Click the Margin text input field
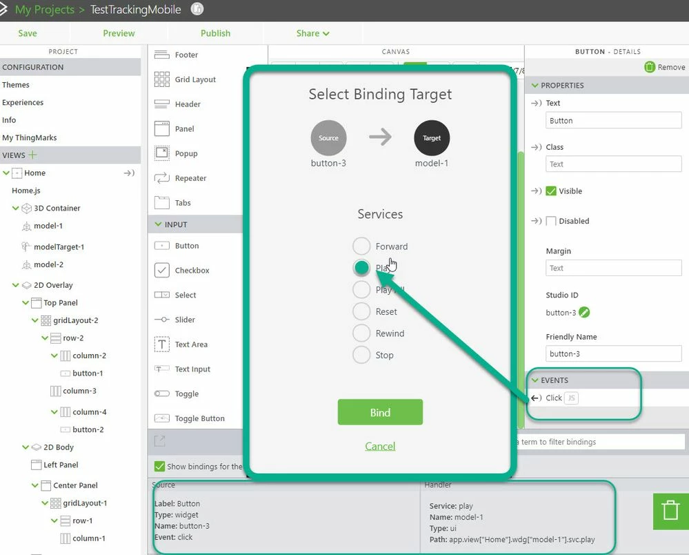 [x=613, y=268]
